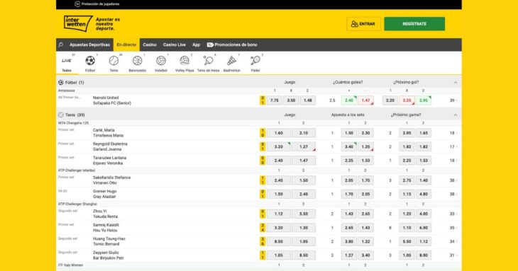
Task: Open the Casino Live menu item
Action: point(174,45)
